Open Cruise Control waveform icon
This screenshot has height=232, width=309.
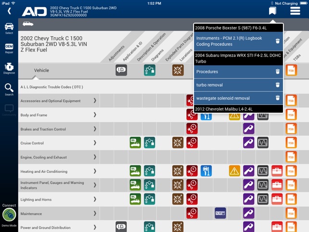263,142
